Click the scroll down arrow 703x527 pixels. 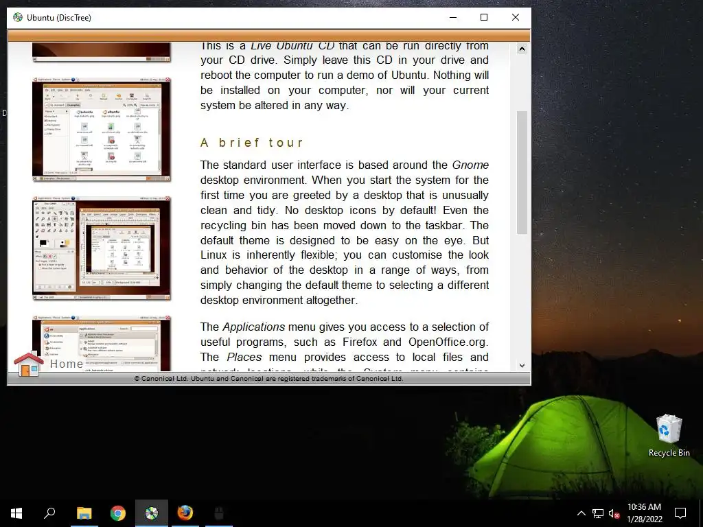[522, 366]
